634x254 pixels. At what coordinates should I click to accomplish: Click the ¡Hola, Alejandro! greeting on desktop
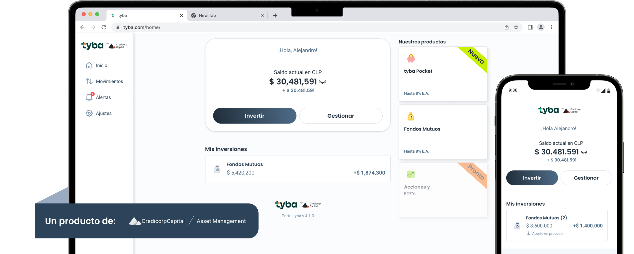pos(298,50)
